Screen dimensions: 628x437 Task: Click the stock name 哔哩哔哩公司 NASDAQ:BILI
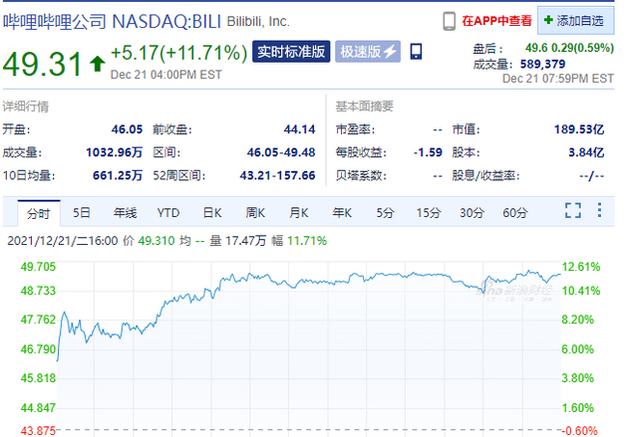point(112,21)
